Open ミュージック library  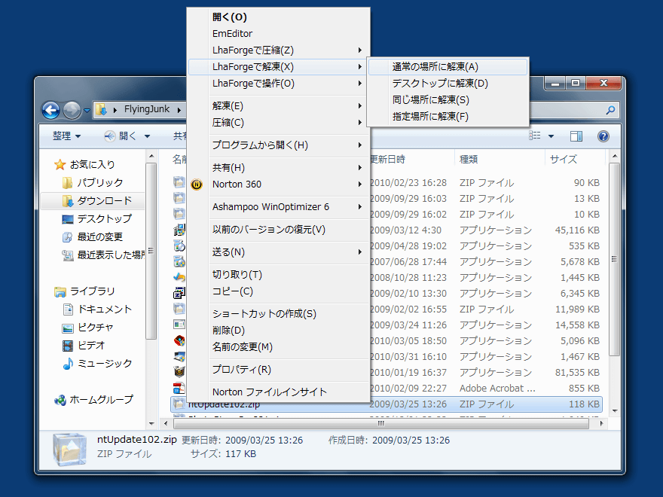97,364
